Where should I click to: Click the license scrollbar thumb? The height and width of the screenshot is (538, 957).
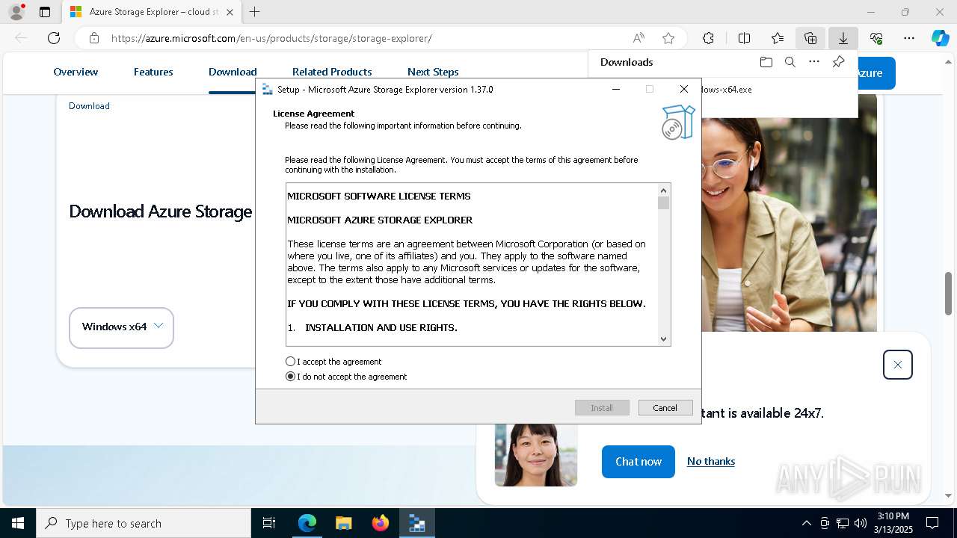point(663,203)
